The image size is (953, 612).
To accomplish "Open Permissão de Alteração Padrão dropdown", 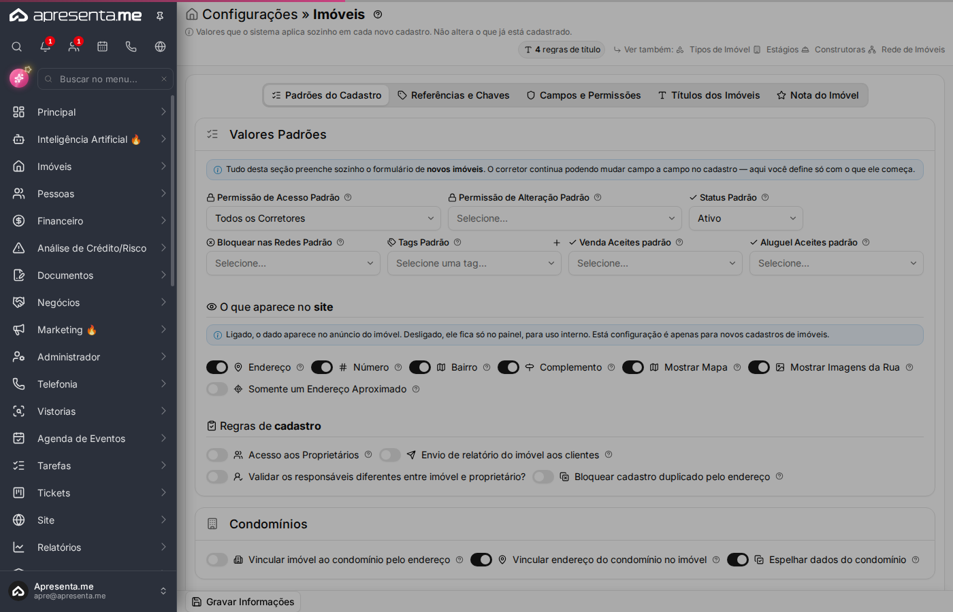I will [565, 218].
